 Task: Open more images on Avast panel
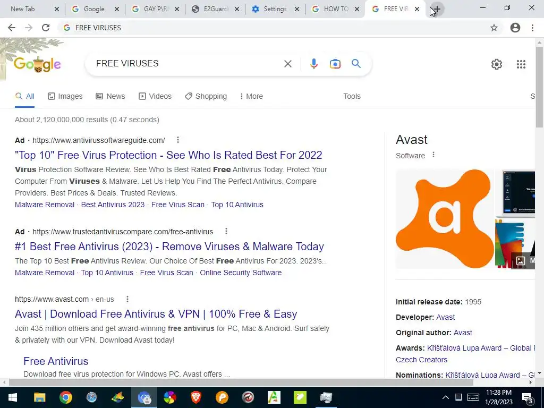tap(523, 260)
